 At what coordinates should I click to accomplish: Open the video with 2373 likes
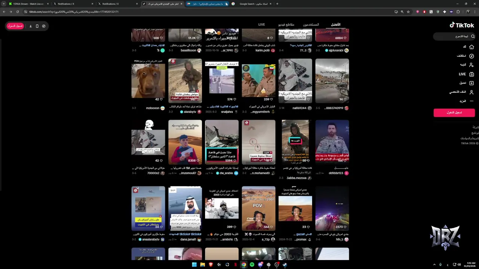[332, 208]
